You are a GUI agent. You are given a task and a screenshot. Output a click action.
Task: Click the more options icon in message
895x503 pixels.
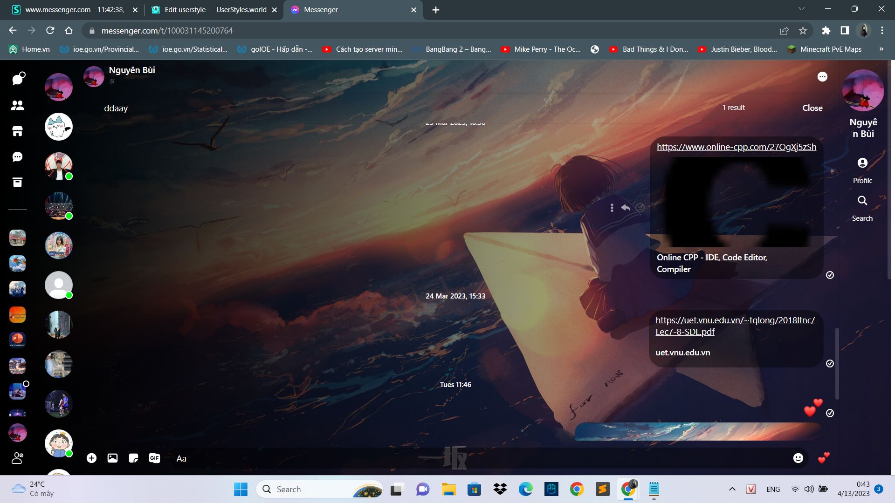[612, 208]
